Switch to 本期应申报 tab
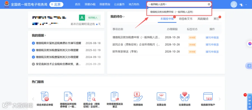Viewport: 252px width, 110px height. 167,19
